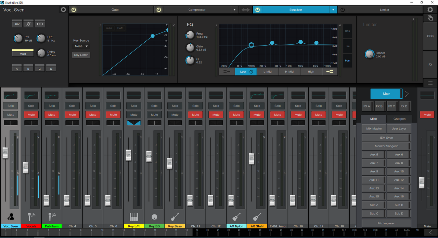Select the Pre analyzer button
Image resolution: width=438 pixels, height=238 pixels.
pos(348,46)
